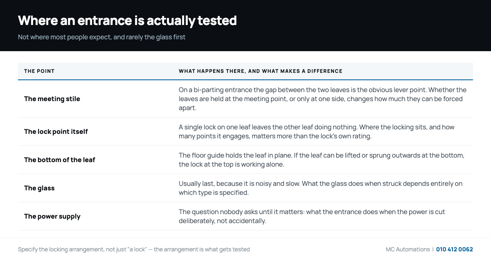Click 'The bottom of the leaf' row title

coord(59,160)
